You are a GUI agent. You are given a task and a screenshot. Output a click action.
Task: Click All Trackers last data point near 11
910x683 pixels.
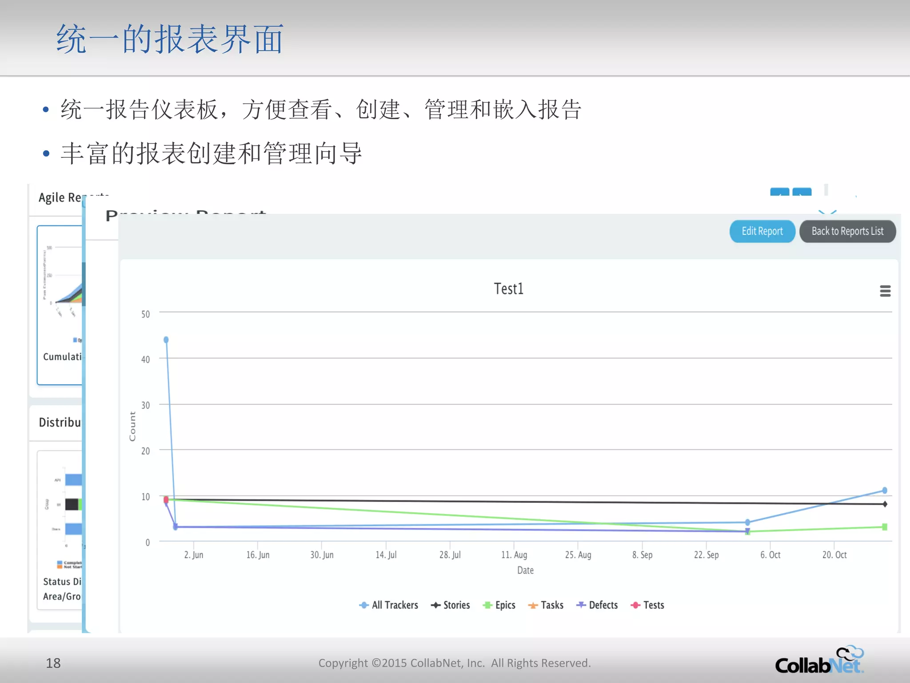pyautogui.click(x=885, y=490)
